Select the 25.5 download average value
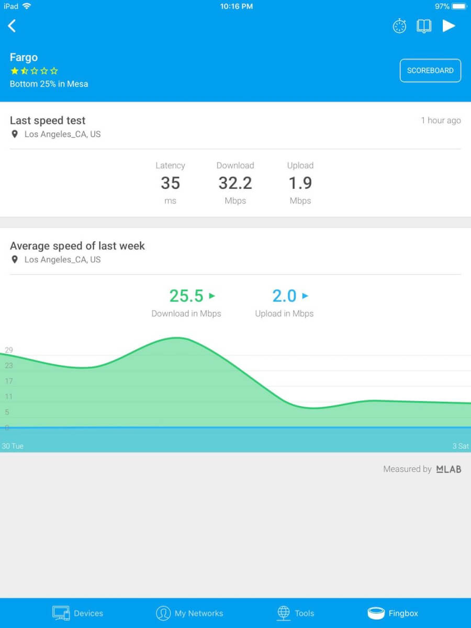Screen dimensions: 471x628 (186, 296)
